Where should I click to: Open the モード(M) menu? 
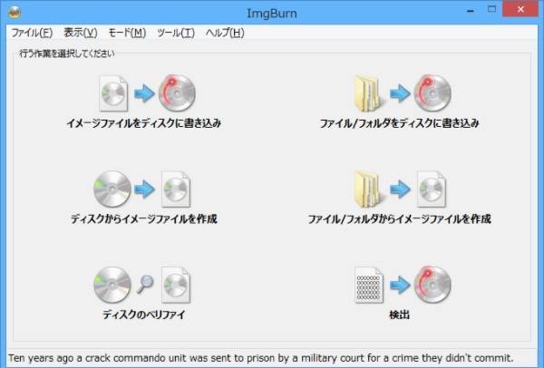coord(127,33)
